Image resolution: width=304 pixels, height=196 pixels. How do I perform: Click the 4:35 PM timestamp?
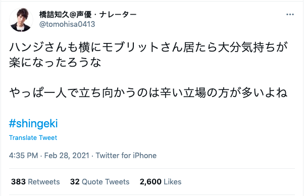coord(23,156)
